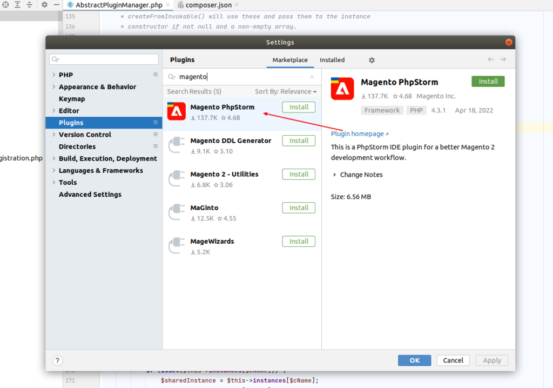The width and height of the screenshot is (553, 388).
Task: Click the Magento Inc. vendor name
Action: click(436, 96)
